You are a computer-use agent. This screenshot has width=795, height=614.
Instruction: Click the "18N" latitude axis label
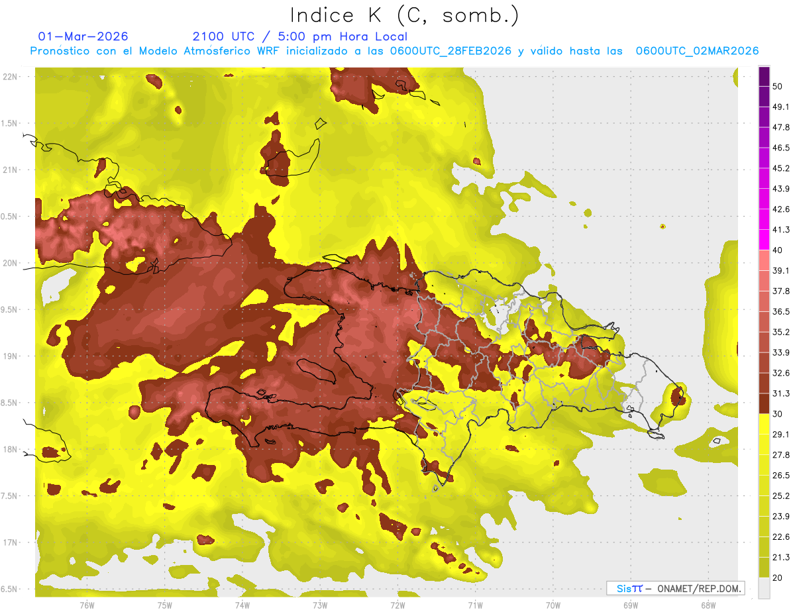pyautogui.click(x=10, y=450)
